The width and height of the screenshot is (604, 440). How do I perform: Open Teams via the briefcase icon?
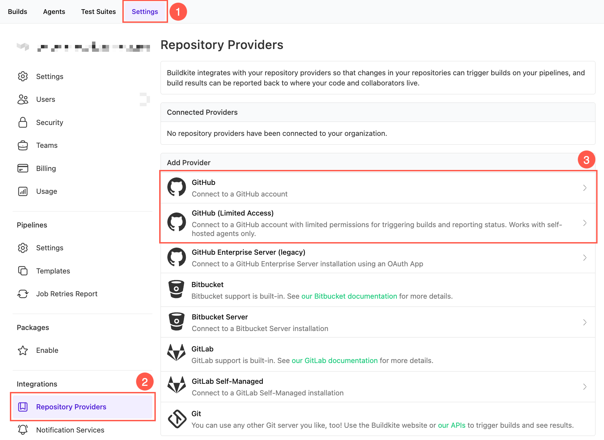click(x=22, y=145)
